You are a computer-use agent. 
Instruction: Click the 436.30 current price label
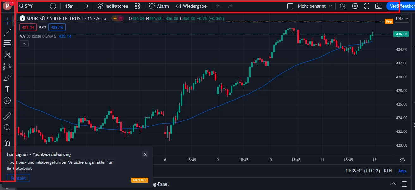tap(401, 34)
